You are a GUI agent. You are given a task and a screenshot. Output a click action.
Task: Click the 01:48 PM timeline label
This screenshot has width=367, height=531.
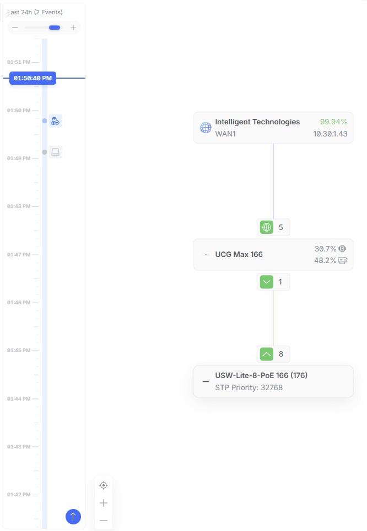click(x=19, y=206)
